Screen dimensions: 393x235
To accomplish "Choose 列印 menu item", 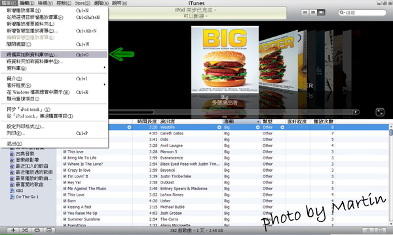I will [54, 133].
